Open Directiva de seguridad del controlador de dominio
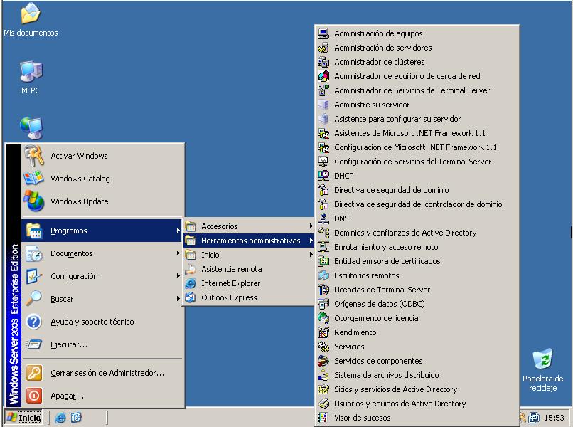Image resolution: width=573 pixels, height=427 pixels. [x=417, y=204]
